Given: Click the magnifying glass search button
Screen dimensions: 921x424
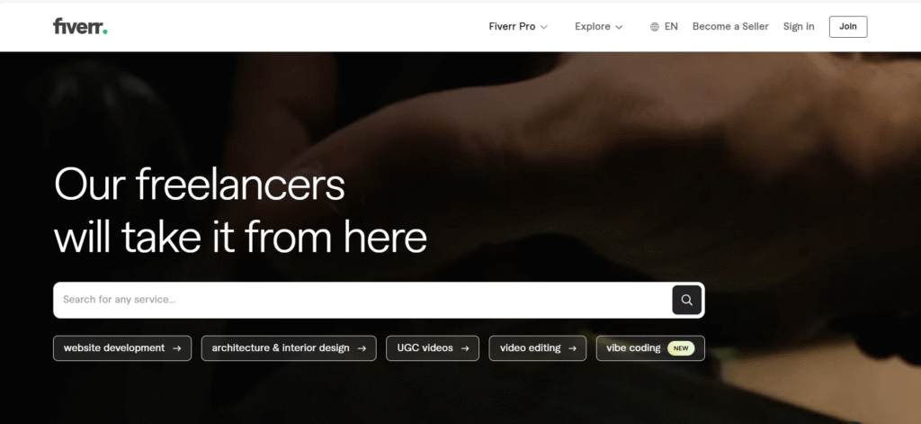Looking at the screenshot, I should click(686, 300).
